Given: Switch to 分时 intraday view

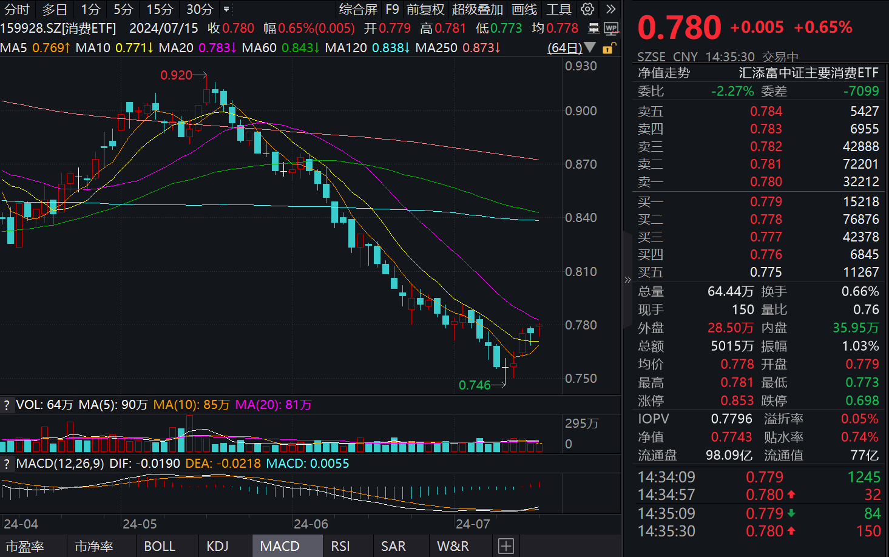Looking at the screenshot, I should pyautogui.click(x=17, y=9).
